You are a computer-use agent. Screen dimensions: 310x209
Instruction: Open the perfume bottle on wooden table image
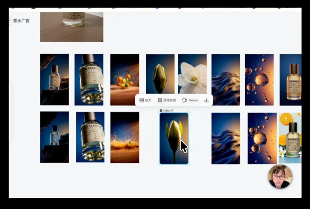[x=72, y=26]
